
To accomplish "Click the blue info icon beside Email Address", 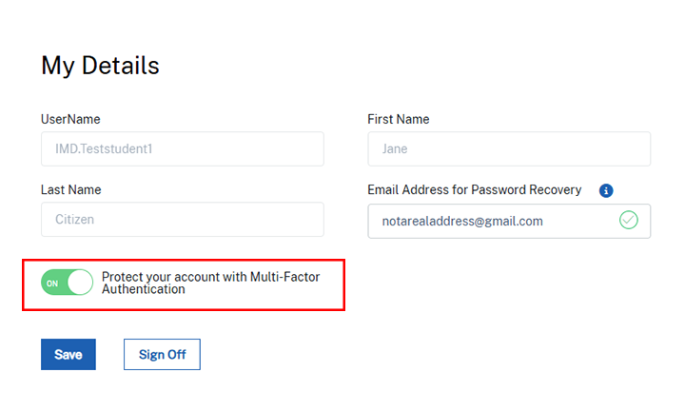I will click(x=606, y=190).
